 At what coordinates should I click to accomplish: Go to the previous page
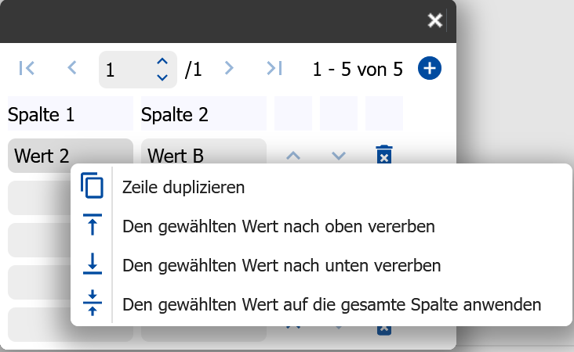point(72,69)
